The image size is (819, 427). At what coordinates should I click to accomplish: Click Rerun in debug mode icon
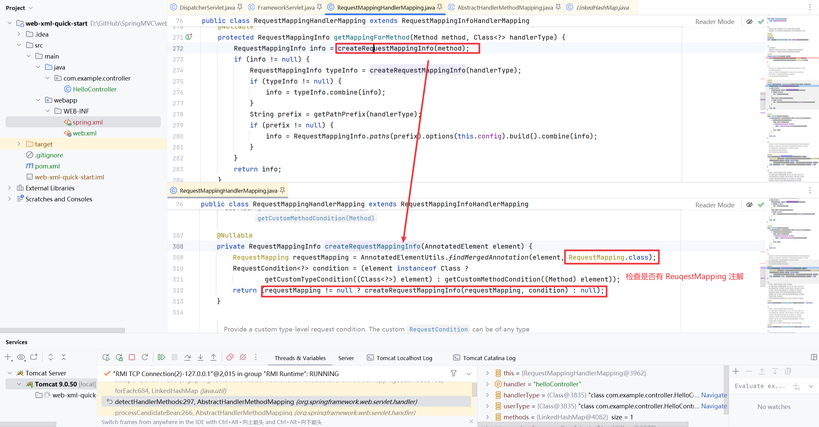tap(119, 357)
